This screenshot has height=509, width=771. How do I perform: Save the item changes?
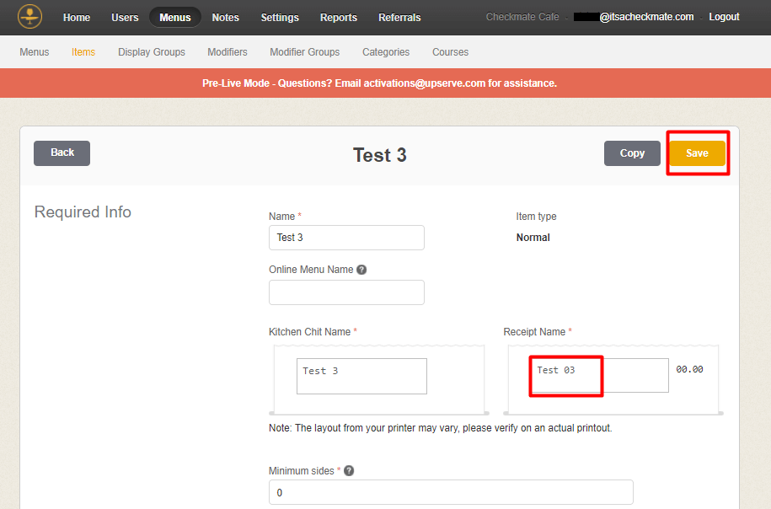coord(697,153)
